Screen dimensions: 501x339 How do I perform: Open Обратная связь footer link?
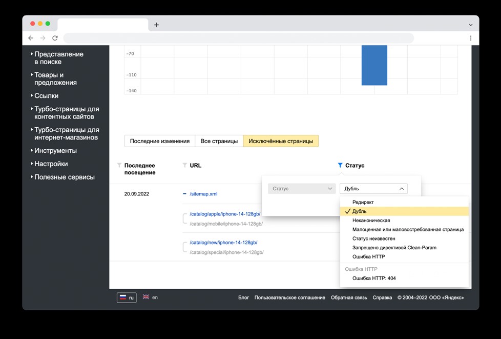pos(349,297)
